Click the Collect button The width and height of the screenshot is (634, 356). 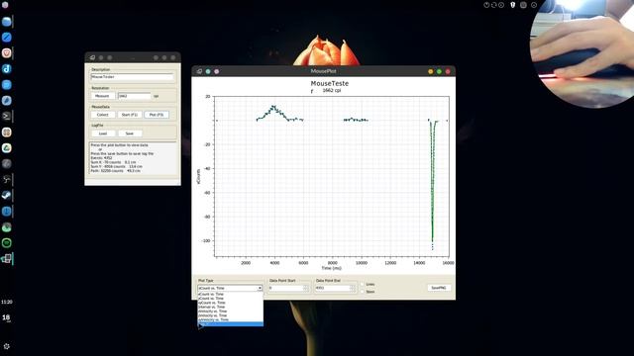[103, 115]
